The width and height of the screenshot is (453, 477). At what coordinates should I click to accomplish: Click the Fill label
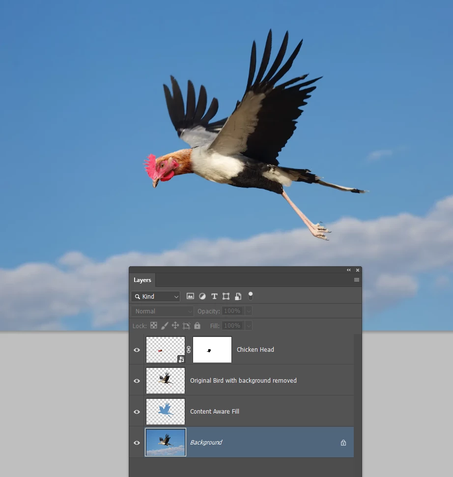(x=215, y=326)
